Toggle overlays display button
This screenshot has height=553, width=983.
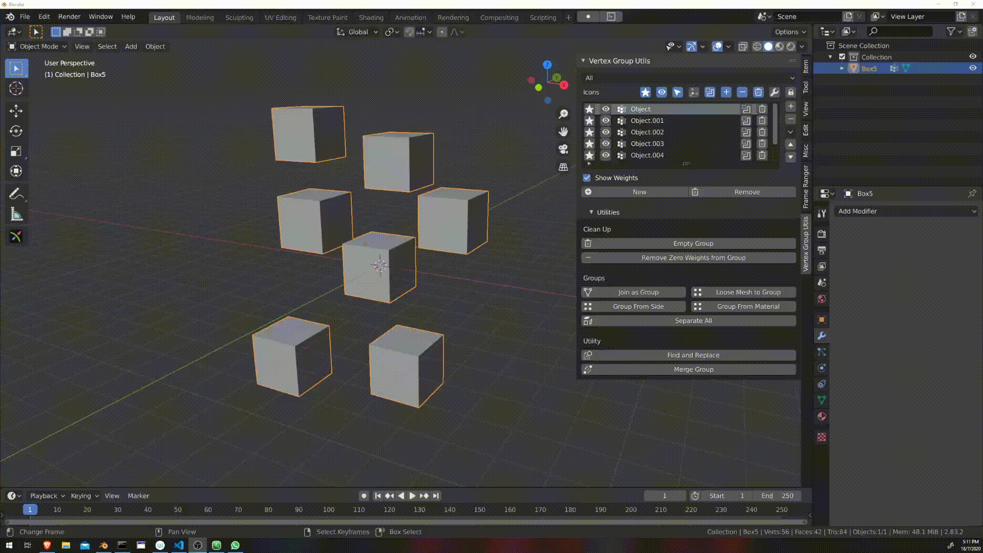coord(717,47)
